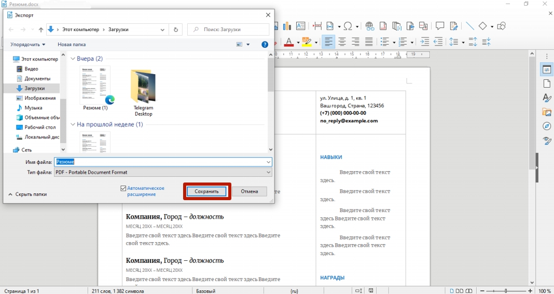Select Рабочий стол in the navigation pane
The image size is (554, 294).
40,128
